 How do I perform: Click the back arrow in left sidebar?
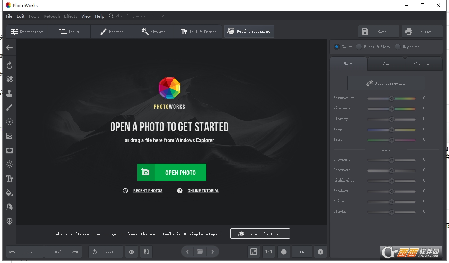coord(9,47)
